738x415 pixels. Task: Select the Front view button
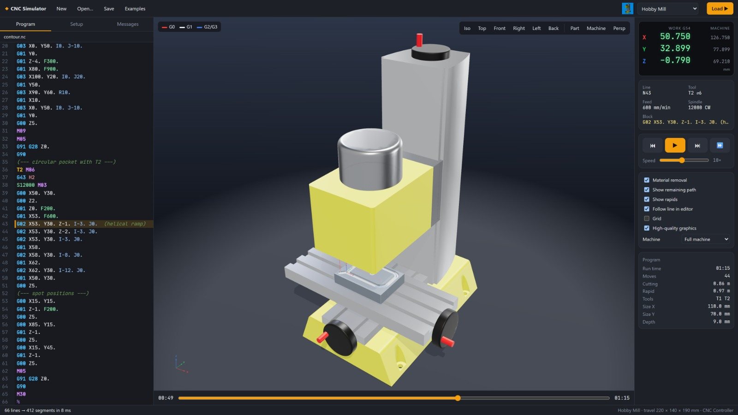(500, 28)
